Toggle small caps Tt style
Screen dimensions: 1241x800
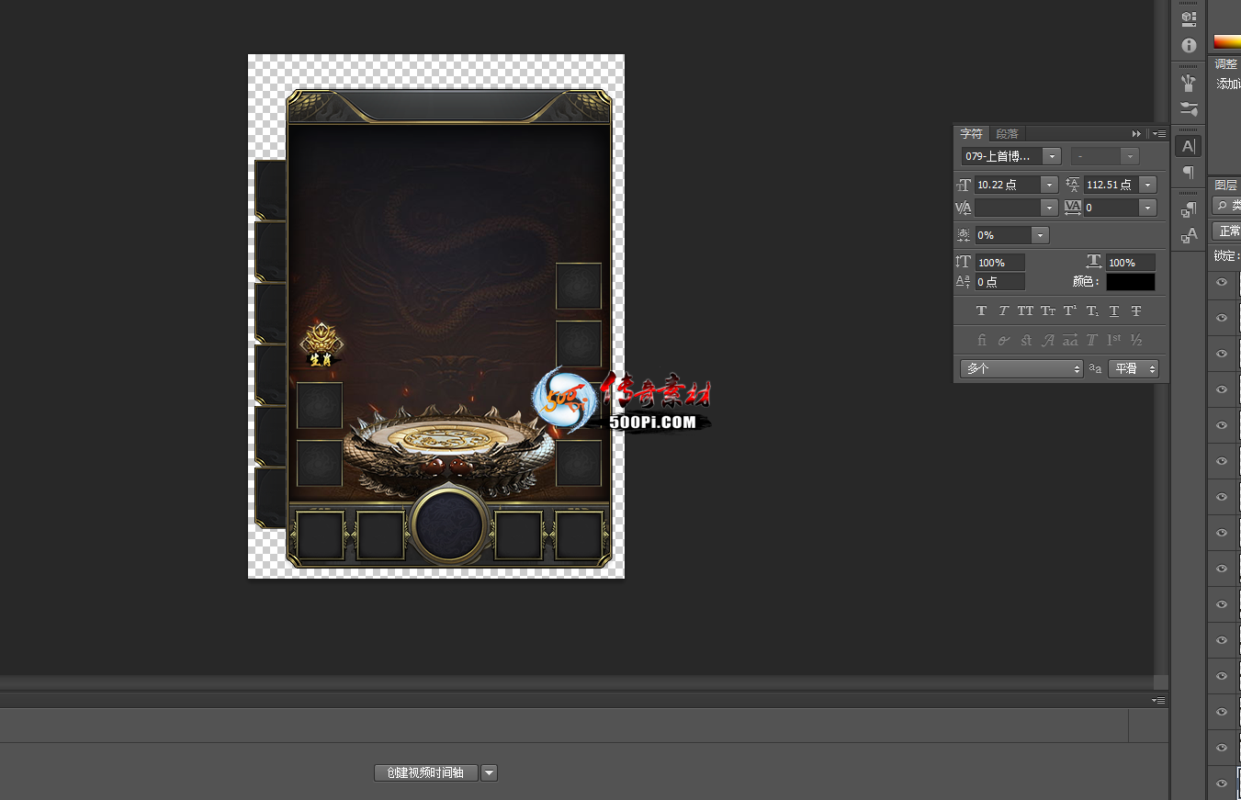[1047, 311]
